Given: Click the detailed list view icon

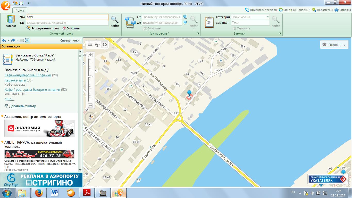Looking at the screenshot, I should point(27,40).
